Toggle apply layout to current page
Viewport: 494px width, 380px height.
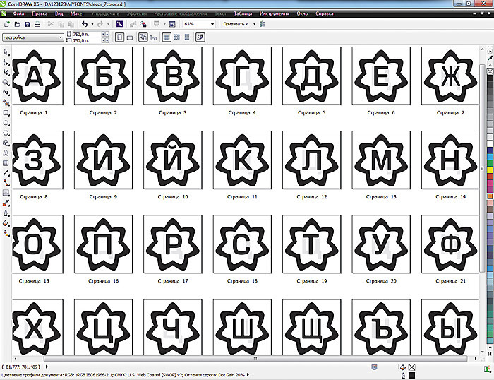click(153, 38)
